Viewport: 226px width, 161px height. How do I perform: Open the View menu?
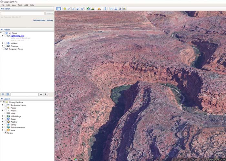click(14, 5)
